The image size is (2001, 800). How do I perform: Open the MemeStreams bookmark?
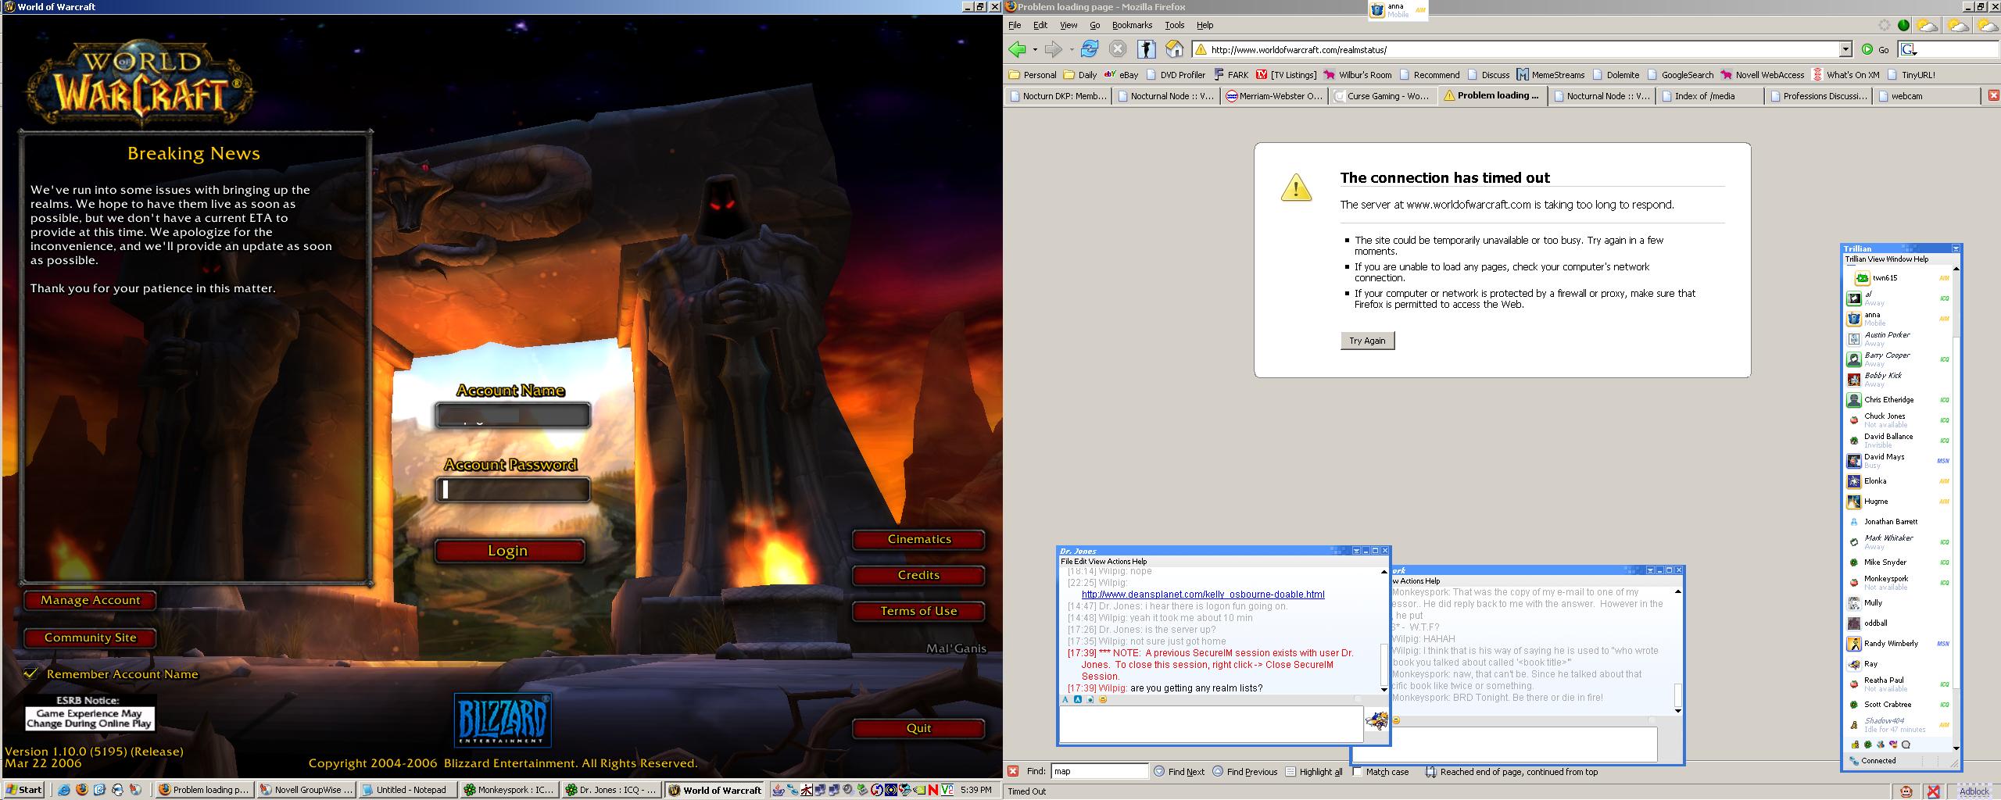pos(1551,75)
